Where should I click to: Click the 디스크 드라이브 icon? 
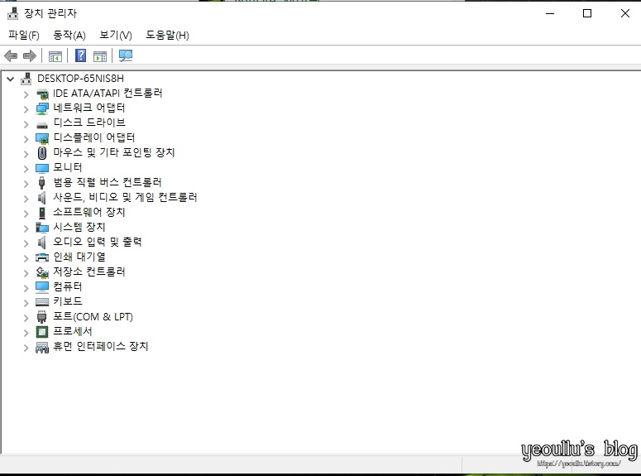point(42,125)
